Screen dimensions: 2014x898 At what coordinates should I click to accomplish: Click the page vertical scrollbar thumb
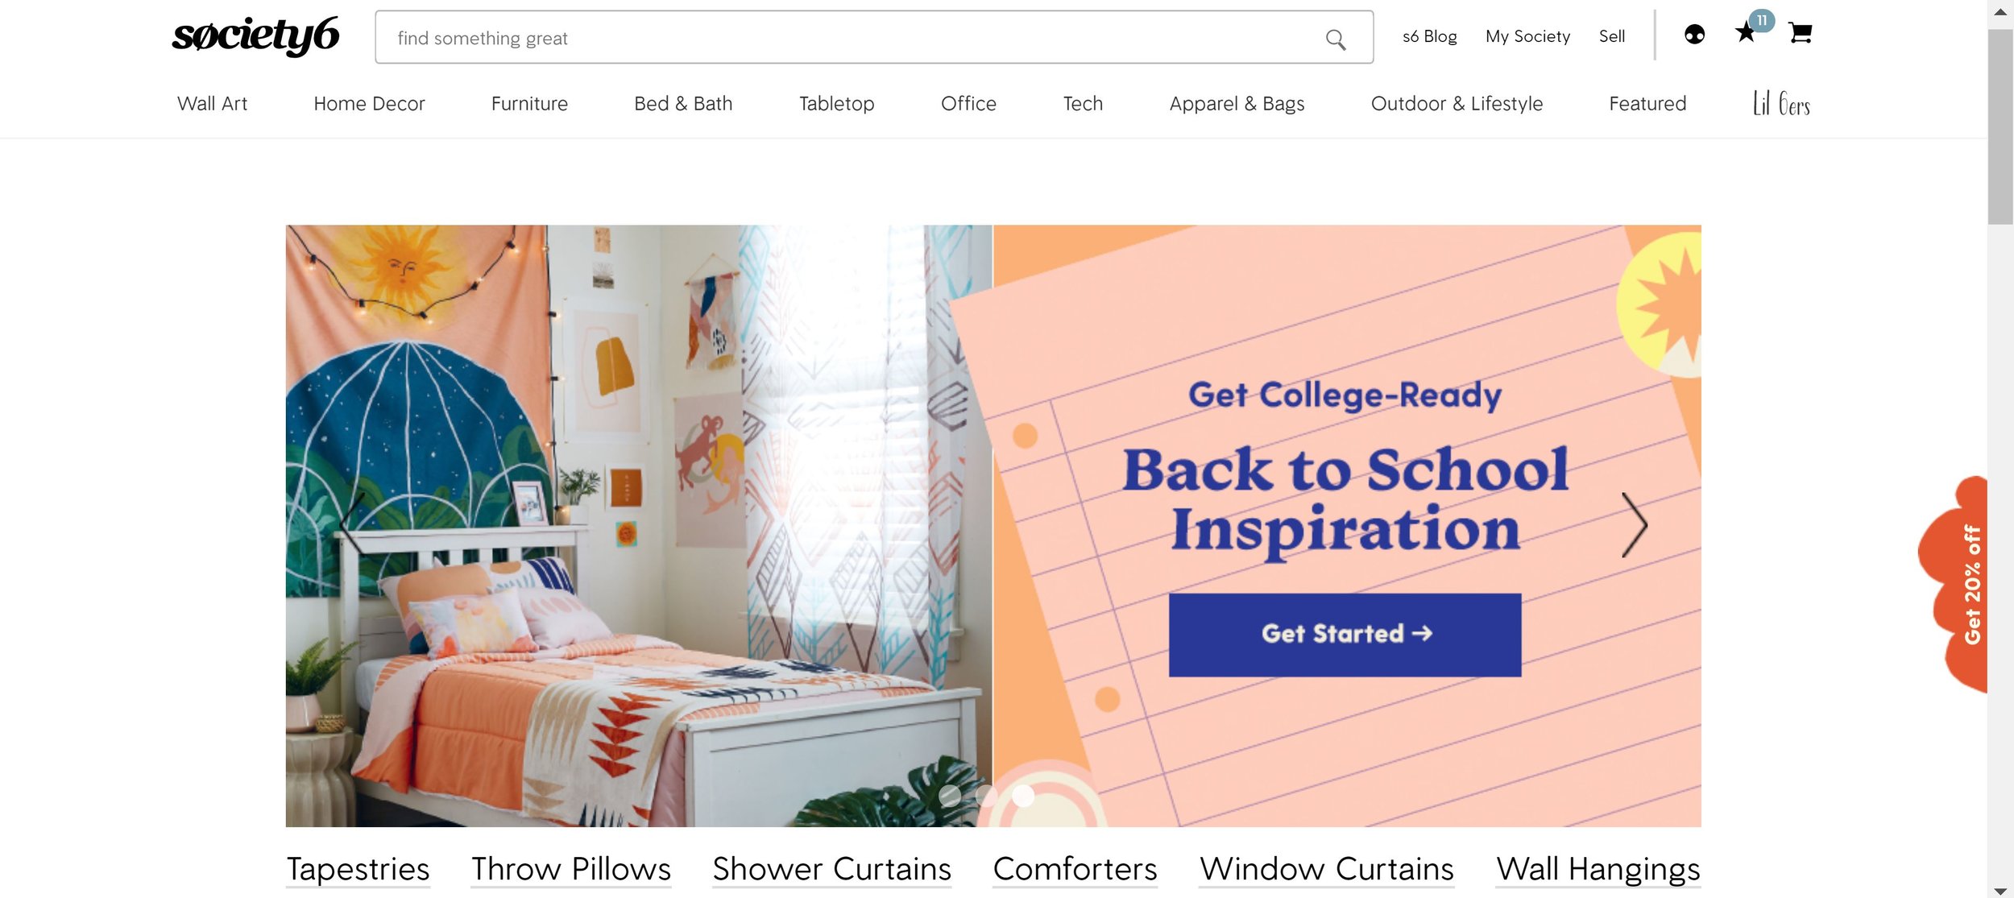pyautogui.click(x=1999, y=127)
